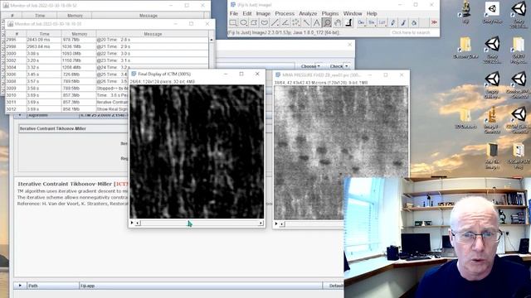Select the MMA PRESSURE FIXED image canvas
531x298 pixels.
341,152
